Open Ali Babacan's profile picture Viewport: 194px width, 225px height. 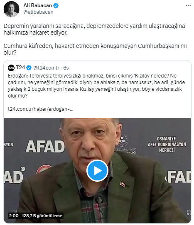coord(11,9)
